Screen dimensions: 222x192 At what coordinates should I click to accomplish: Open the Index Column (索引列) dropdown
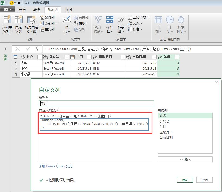coord(57,23)
